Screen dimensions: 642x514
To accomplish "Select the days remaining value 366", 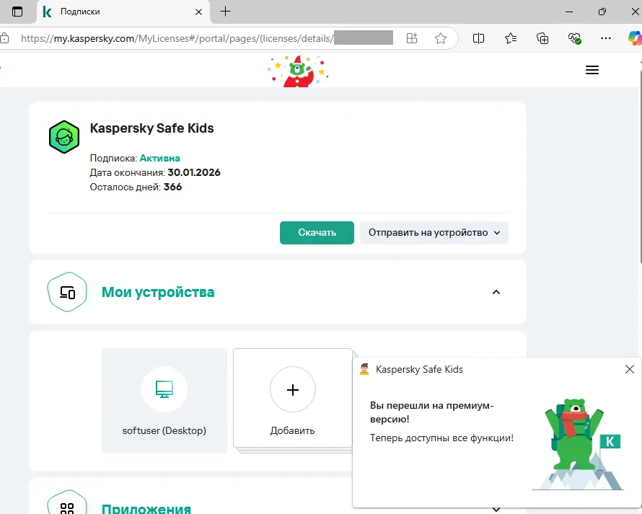I will click(173, 187).
